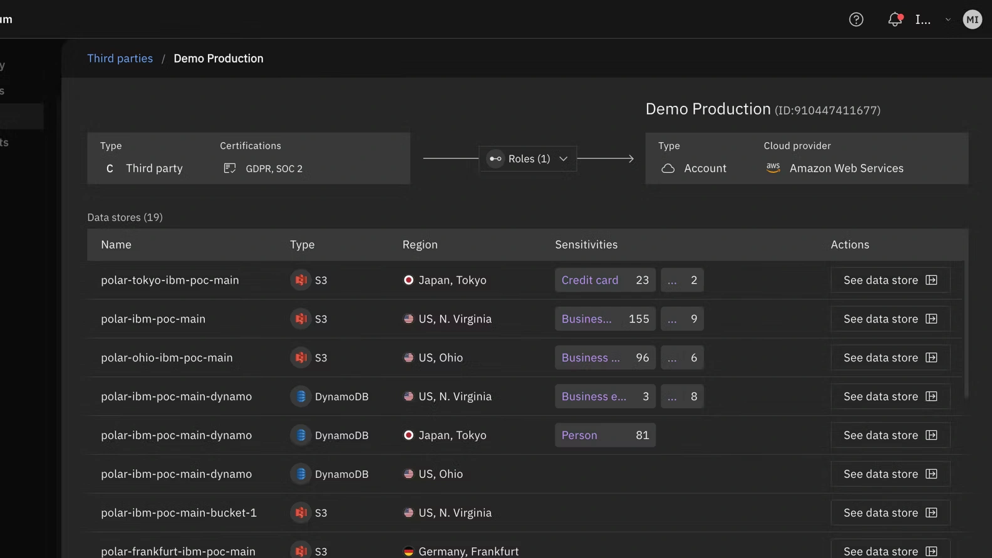The height and width of the screenshot is (558, 992).
Task: Click the MI user avatar
Action: tap(972, 19)
